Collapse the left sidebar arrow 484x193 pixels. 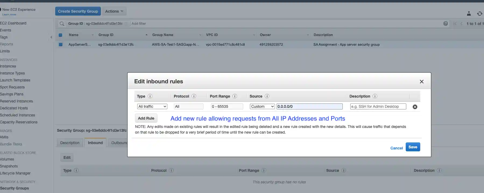tap(51, 37)
